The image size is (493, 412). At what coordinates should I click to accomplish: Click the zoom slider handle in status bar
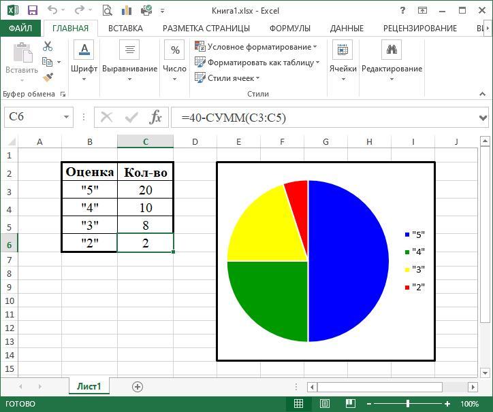408,404
